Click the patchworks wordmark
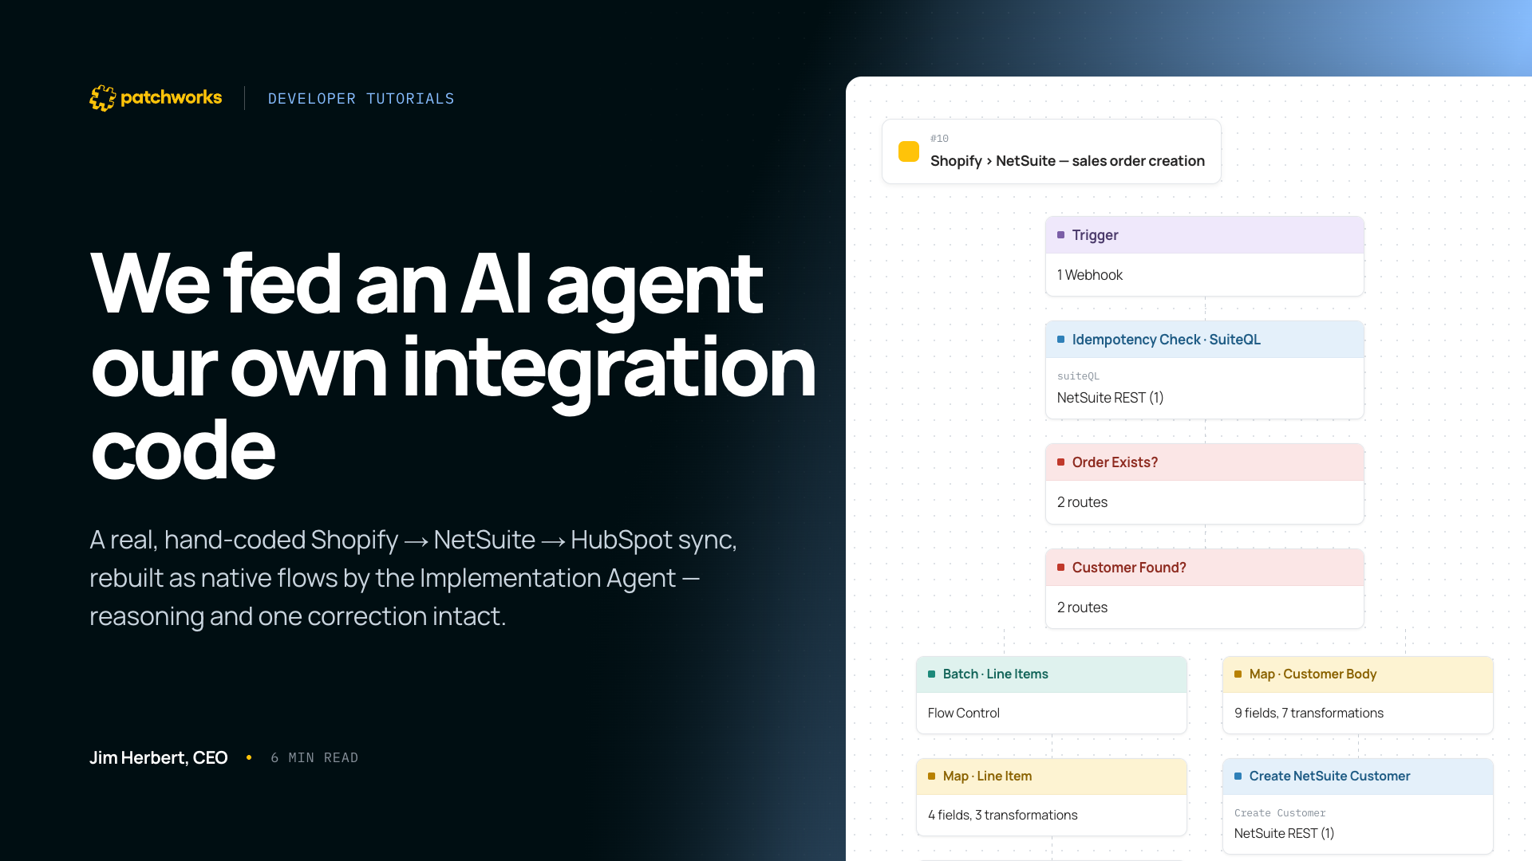The image size is (1532, 861). point(171,97)
